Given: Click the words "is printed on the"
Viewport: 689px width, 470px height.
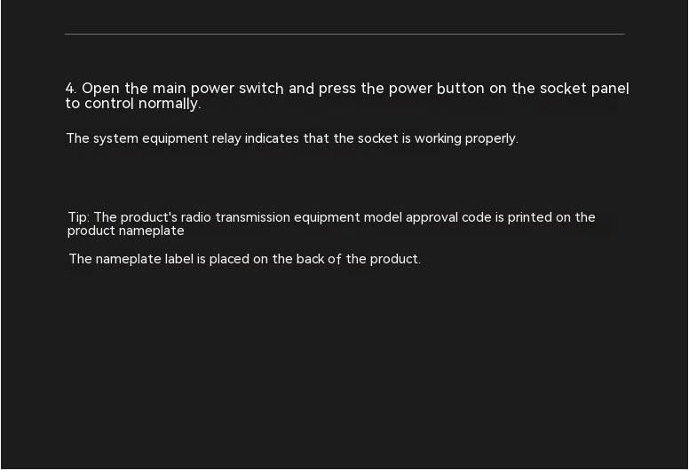Looking at the screenshot, I should (x=545, y=217).
